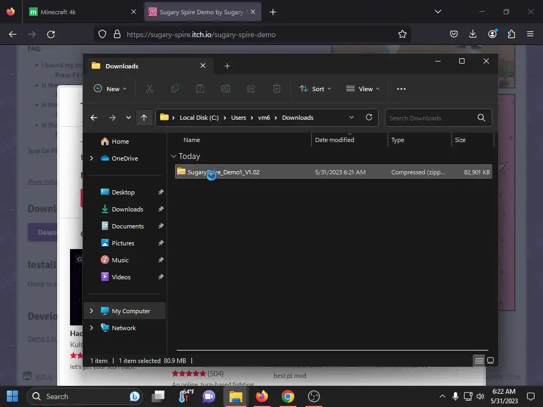Viewport: 543px width, 407px height.
Task: Bookmark this page with star icon
Action: point(402,34)
